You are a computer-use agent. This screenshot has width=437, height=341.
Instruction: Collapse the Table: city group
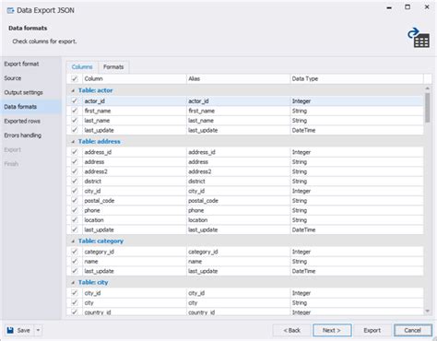point(73,283)
